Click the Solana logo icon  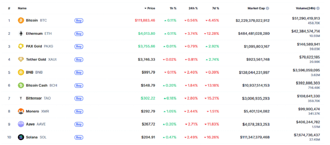pos(21,137)
